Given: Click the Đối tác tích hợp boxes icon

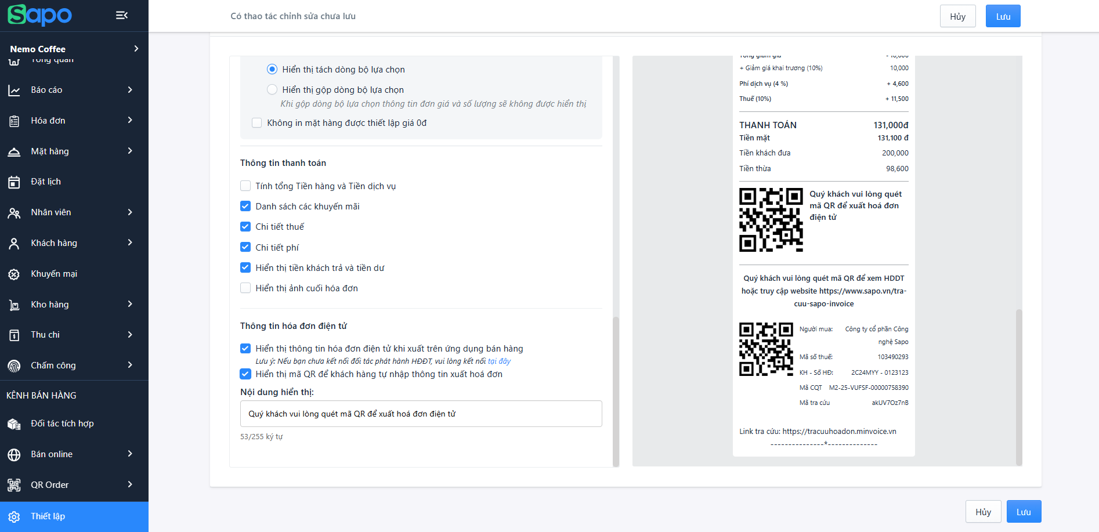Looking at the screenshot, I should coord(14,424).
